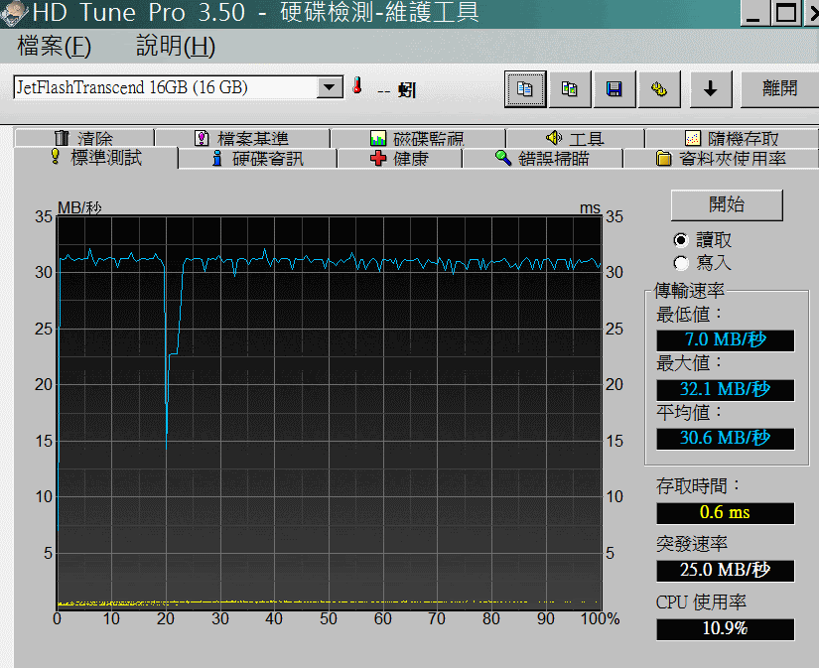Switch to the 檔案基準 tab
Image resolution: width=819 pixels, height=668 pixels.
(x=242, y=138)
